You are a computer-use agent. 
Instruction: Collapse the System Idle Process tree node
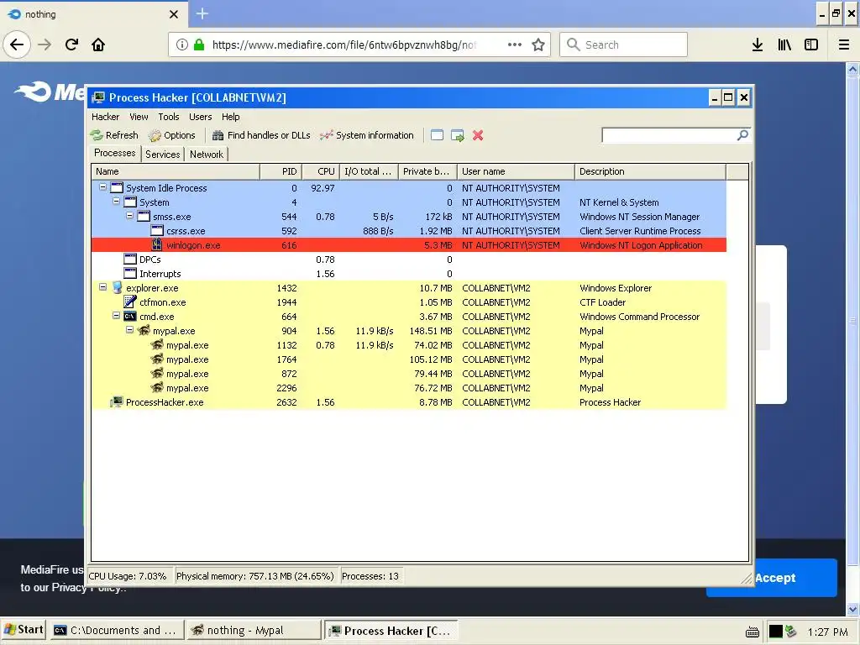pos(102,187)
